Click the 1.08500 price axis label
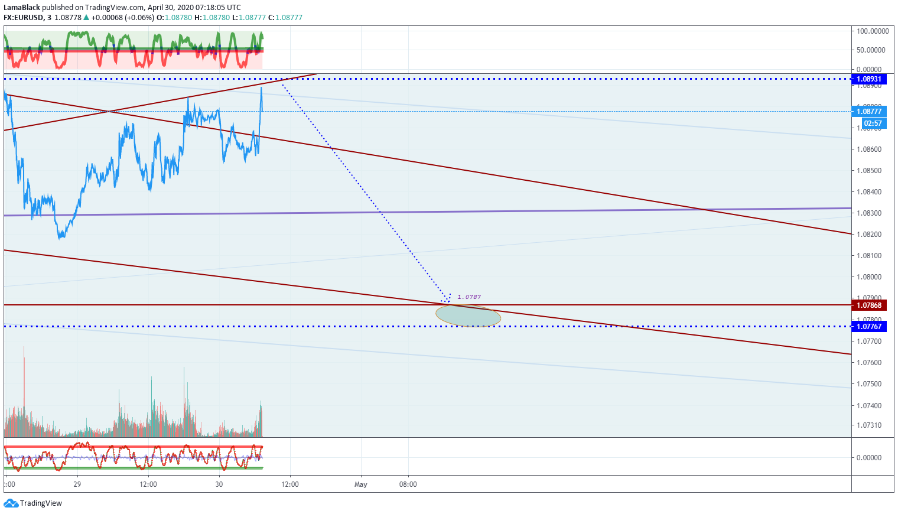 coord(869,171)
